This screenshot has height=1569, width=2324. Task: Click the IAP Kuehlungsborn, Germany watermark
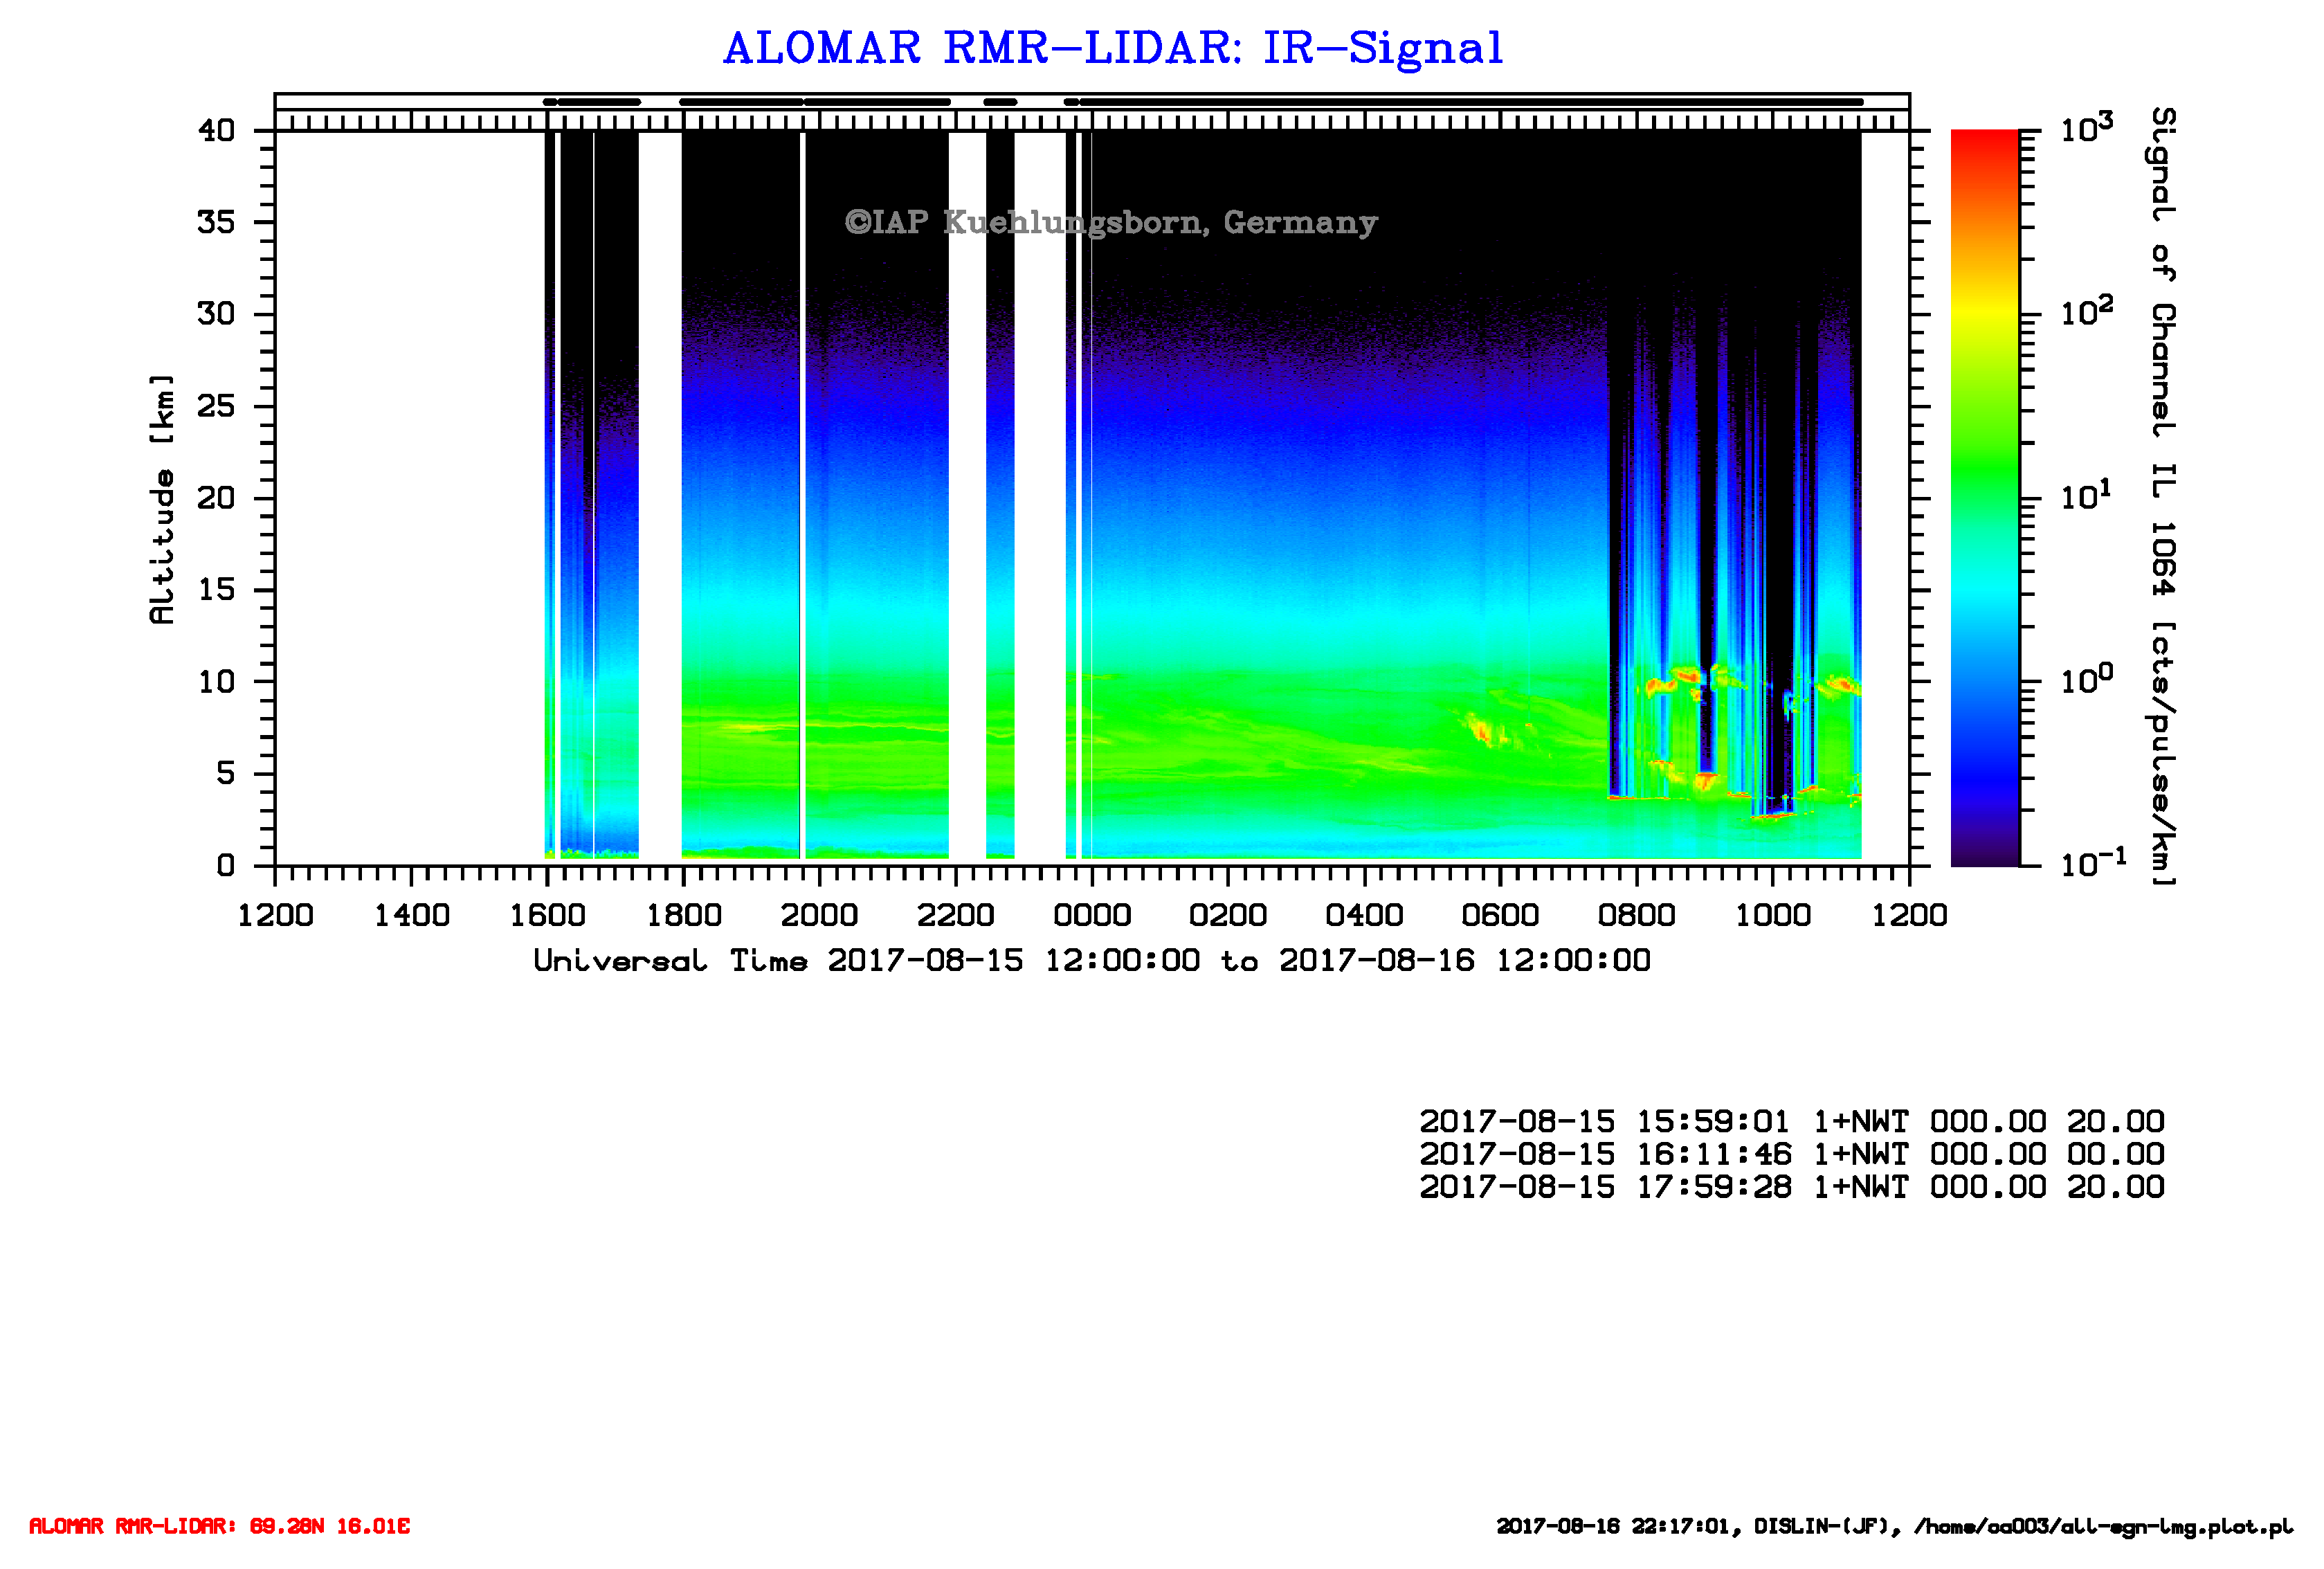pos(1110,222)
